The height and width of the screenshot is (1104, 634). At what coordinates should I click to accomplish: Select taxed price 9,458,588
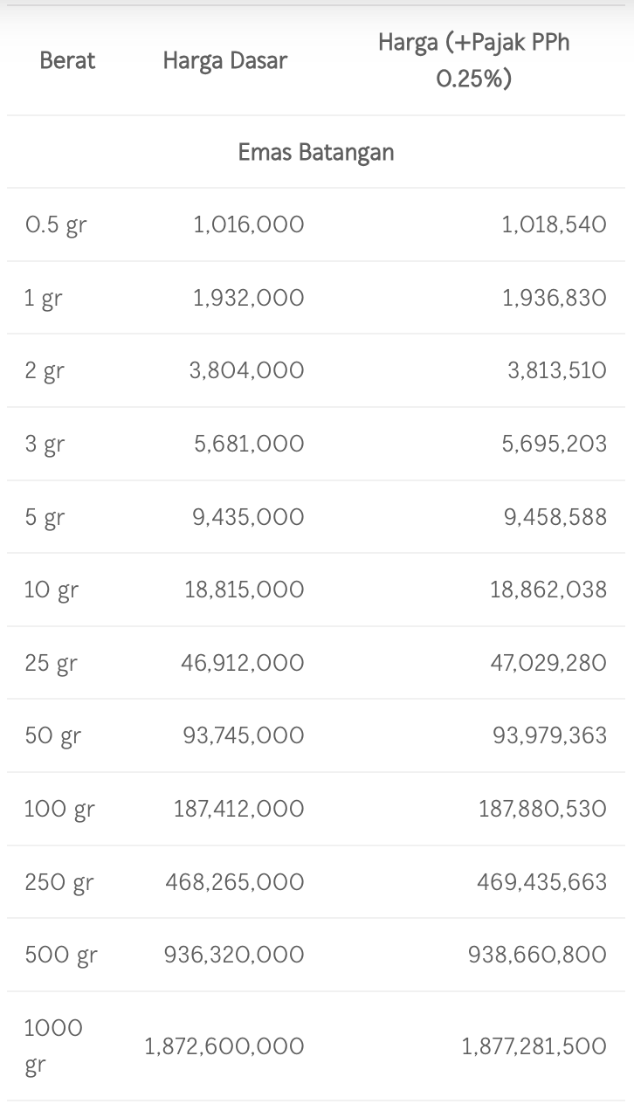tap(555, 517)
